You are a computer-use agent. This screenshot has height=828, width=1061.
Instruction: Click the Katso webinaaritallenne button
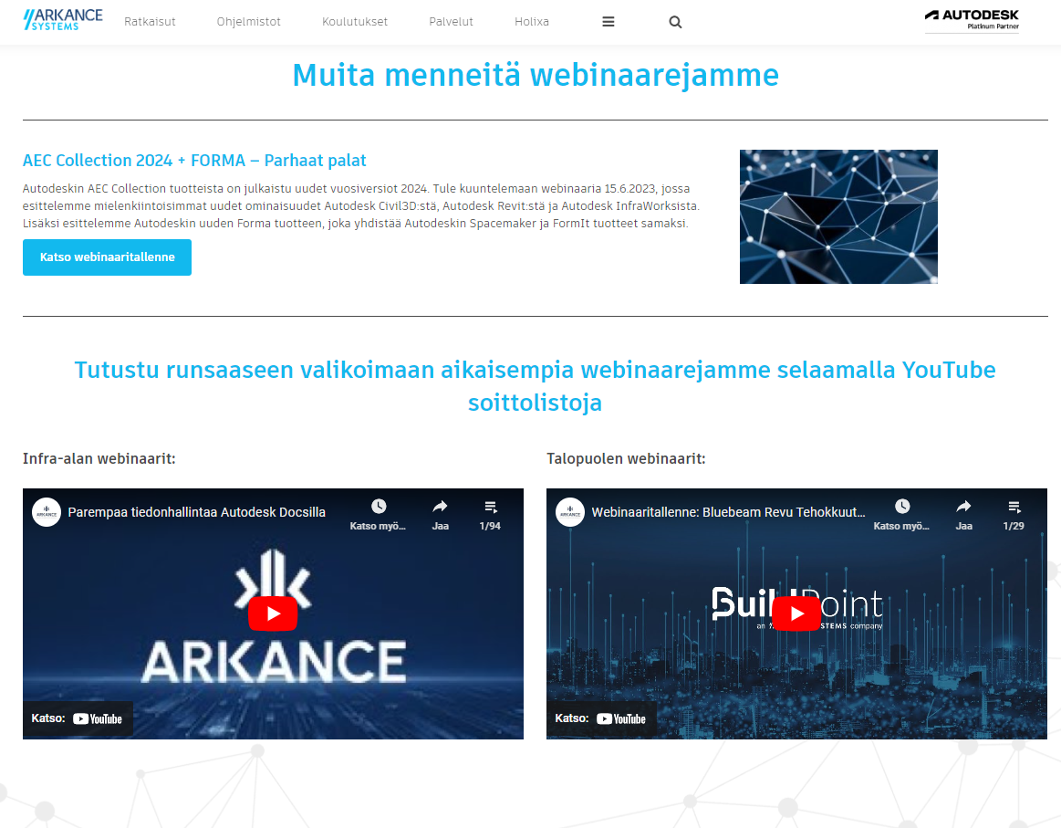107,257
